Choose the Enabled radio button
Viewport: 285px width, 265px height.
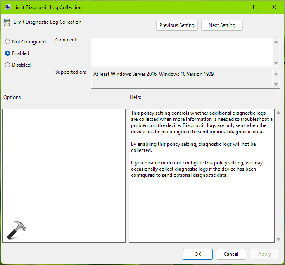(7, 53)
